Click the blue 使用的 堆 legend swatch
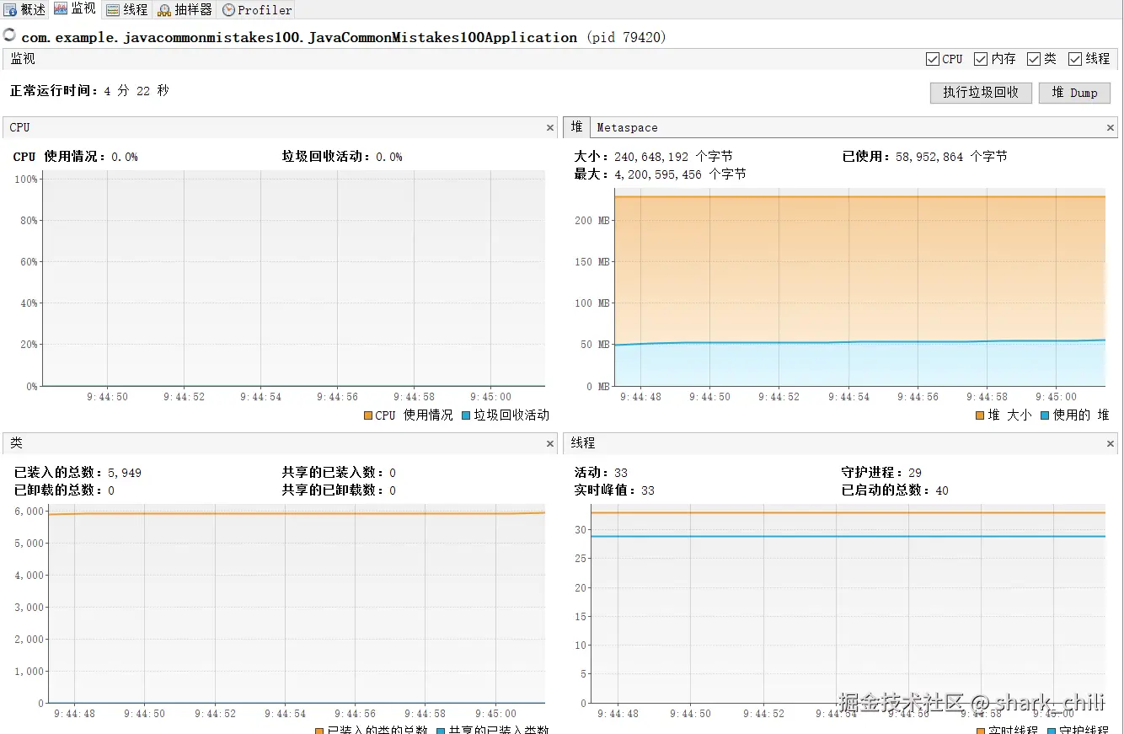 point(1045,415)
